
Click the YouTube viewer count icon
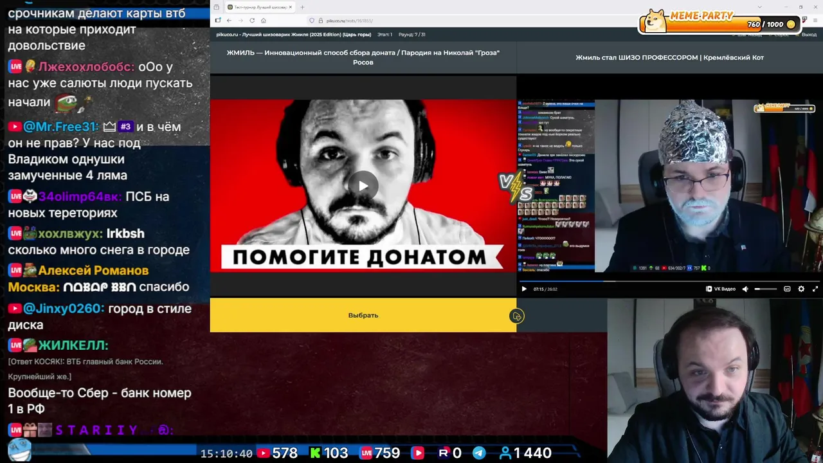(263, 453)
